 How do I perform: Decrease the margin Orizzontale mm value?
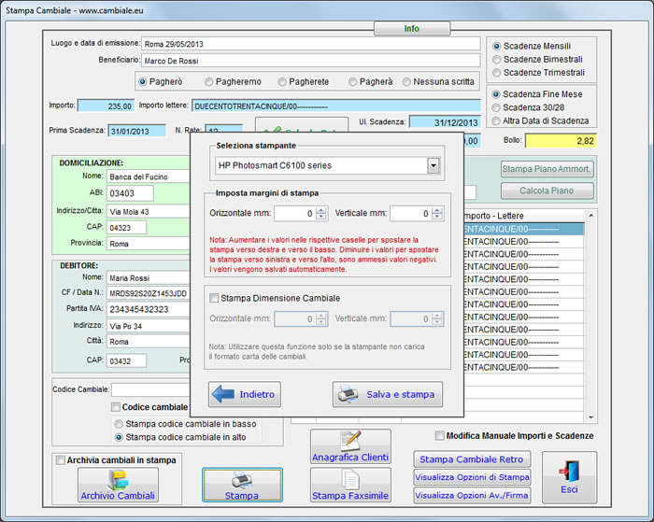click(x=321, y=217)
